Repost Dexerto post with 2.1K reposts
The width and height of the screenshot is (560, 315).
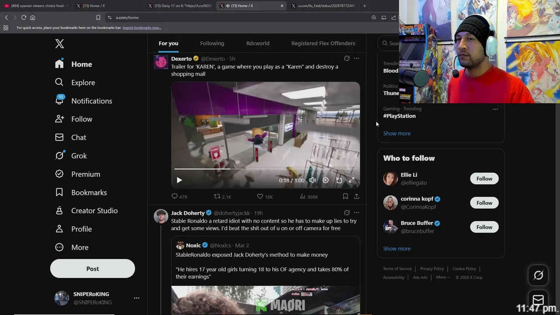(222, 196)
